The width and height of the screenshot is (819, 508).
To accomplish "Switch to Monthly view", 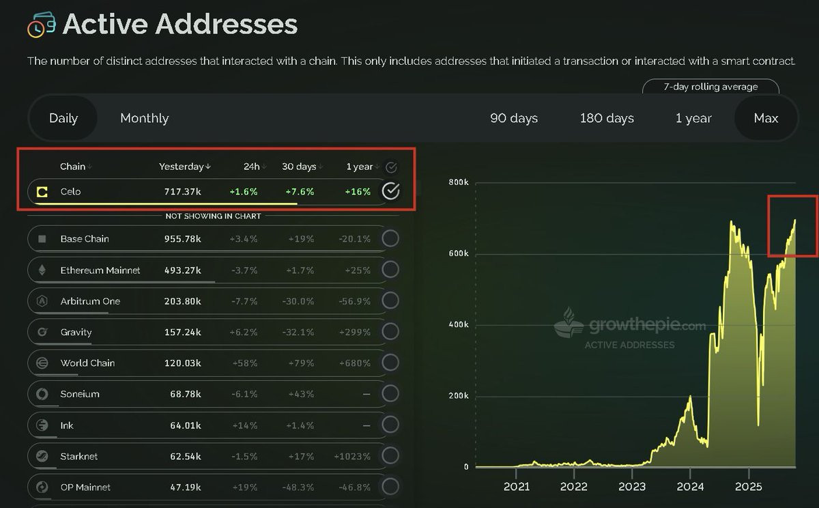I will [x=144, y=118].
